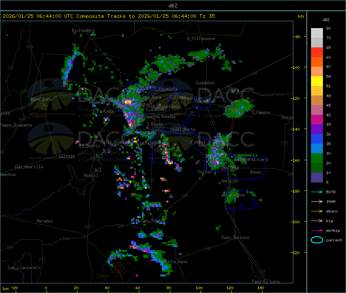The width and height of the screenshot is (346, 293).
Task: Click the Paso_Barroso place label
Action: coord(235,238)
